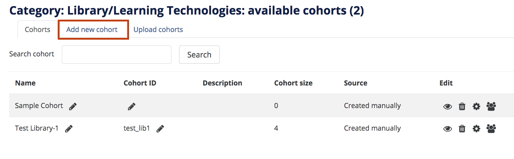Click the Test Library-1 name text
Screen dimensions: 514x159
coord(37,128)
